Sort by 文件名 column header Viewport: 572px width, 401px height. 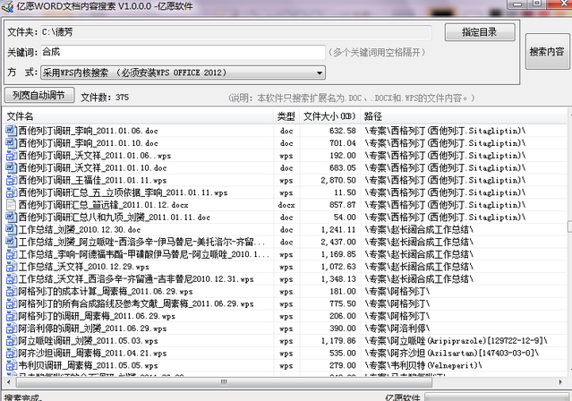(138, 116)
